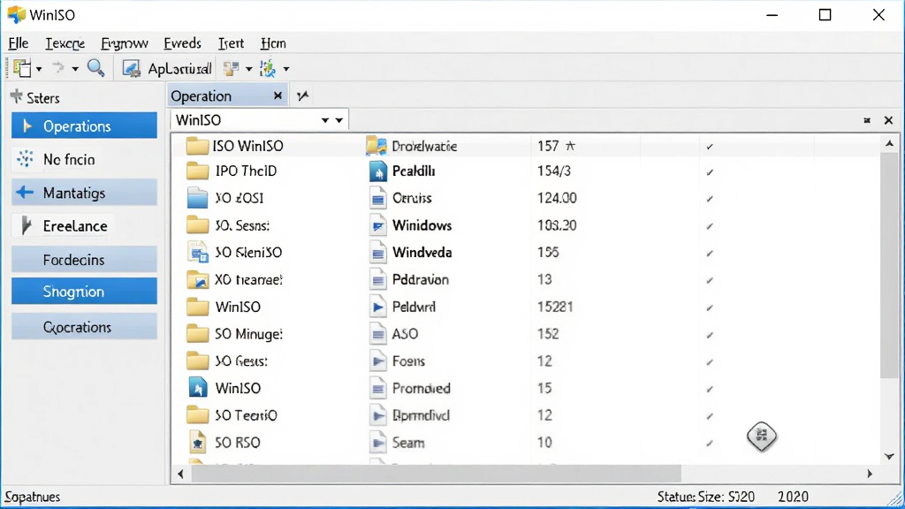Toggle the checkmark in the Winidows row
The height and width of the screenshot is (509, 905).
(x=710, y=226)
